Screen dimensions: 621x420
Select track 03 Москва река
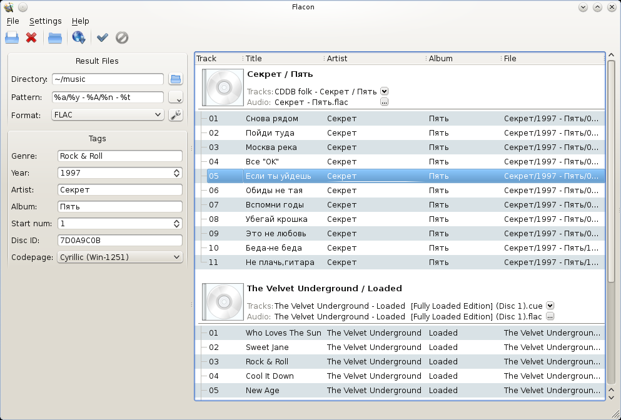click(x=400, y=147)
